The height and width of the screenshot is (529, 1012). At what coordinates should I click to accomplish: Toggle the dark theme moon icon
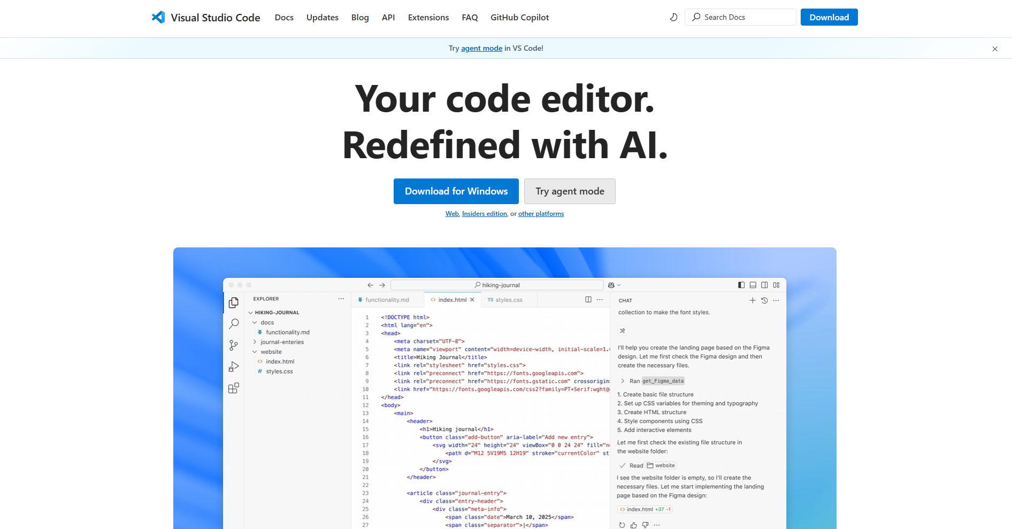(x=673, y=17)
